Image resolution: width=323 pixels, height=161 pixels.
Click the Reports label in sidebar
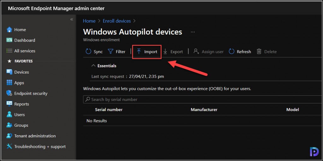coord(21,104)
